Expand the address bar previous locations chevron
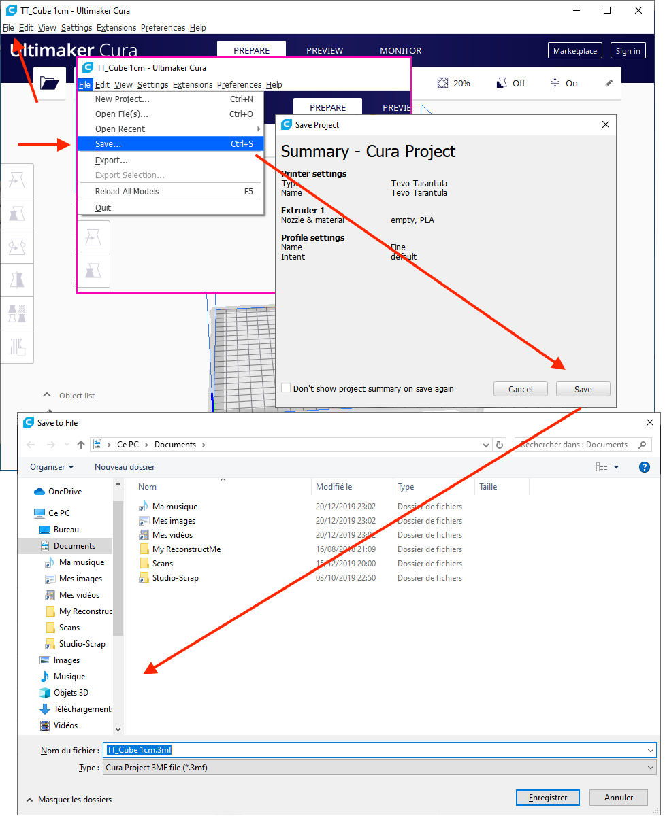 coord(486,445)
